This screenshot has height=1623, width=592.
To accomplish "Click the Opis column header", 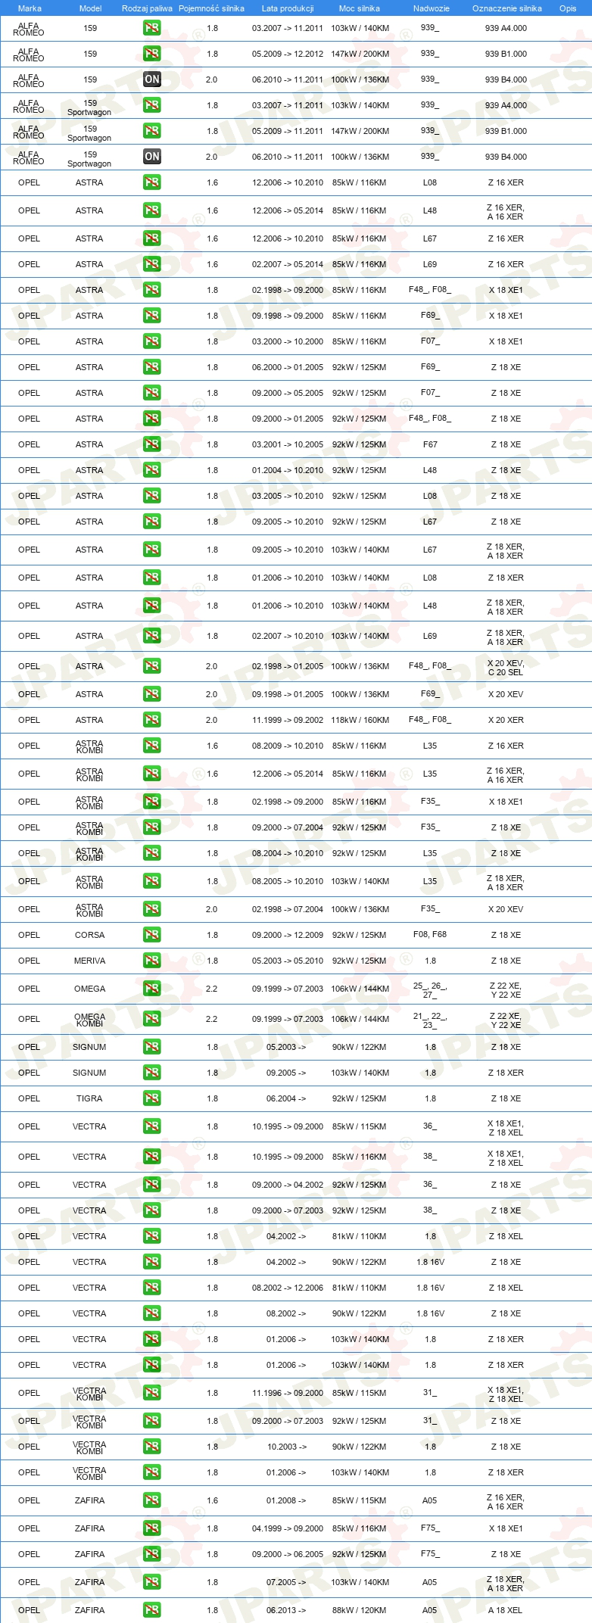I will [568, 8].
